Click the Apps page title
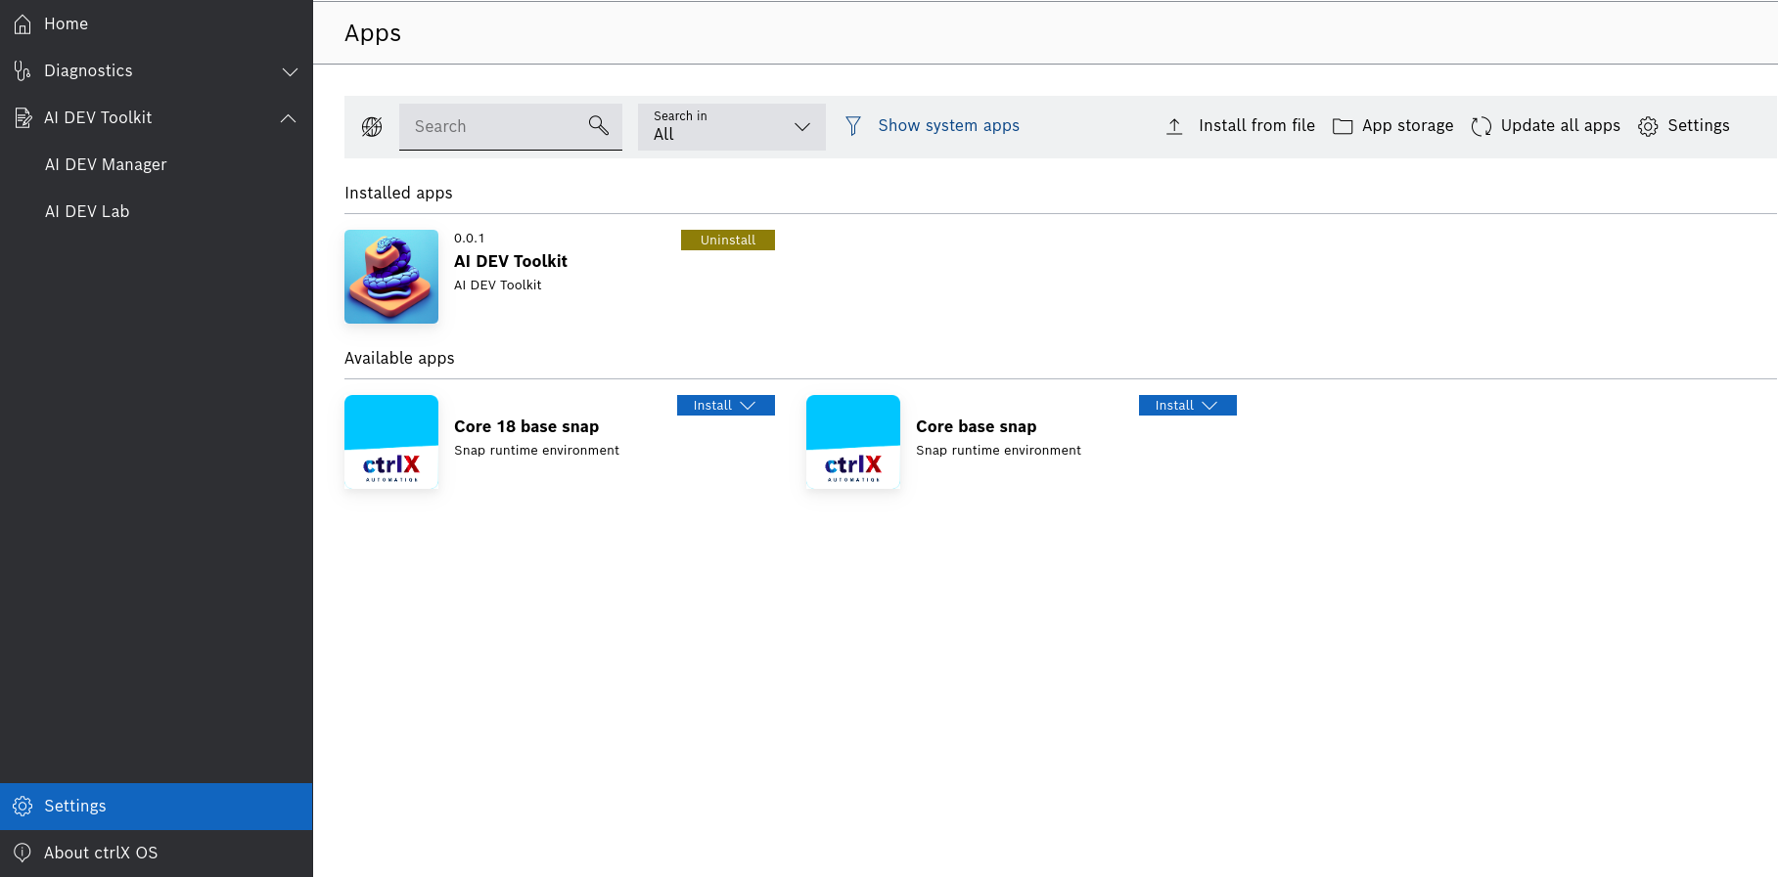The width and height of the screenshot is (1778, 877). (373, 33)
